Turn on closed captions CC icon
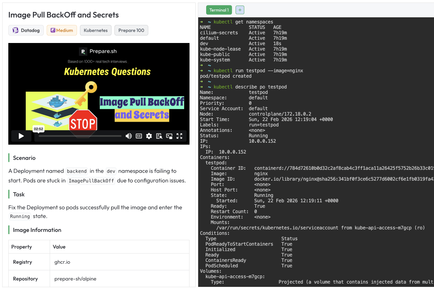434x289 pixels. tap(139, 136)
